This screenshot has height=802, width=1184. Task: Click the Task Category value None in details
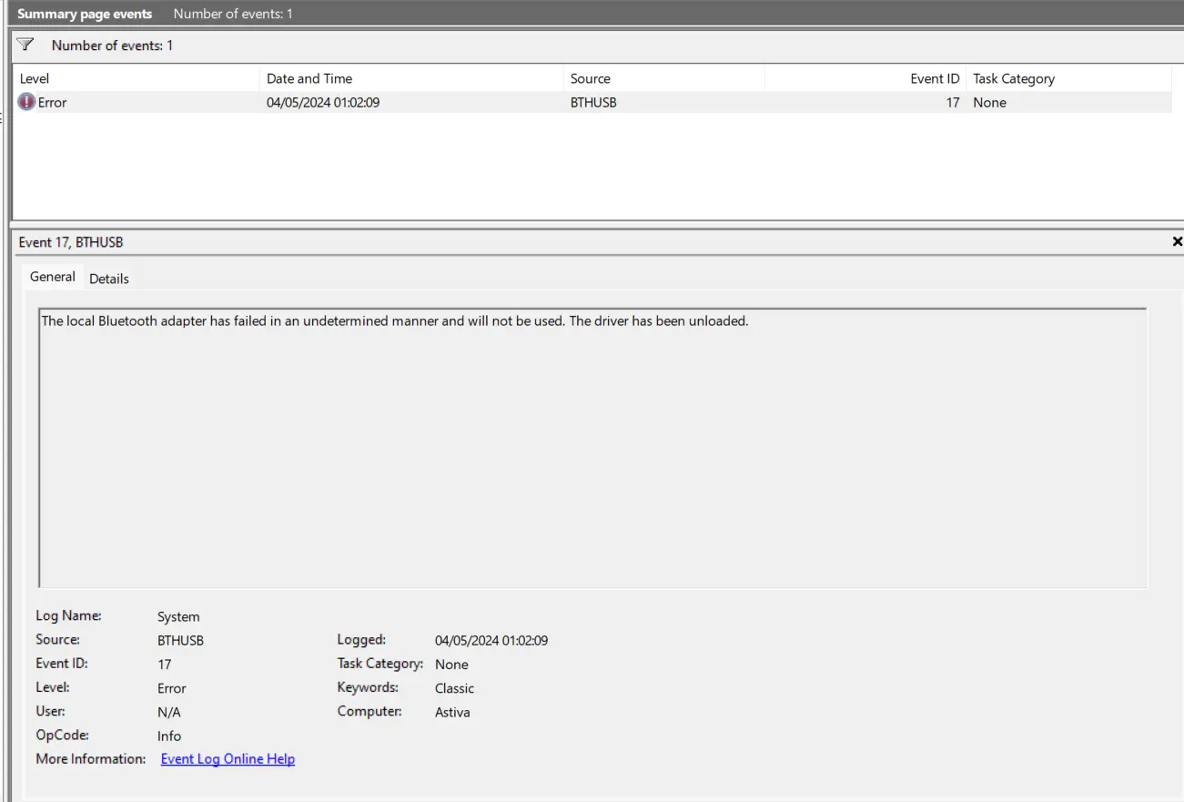click(x=451, y=664)
